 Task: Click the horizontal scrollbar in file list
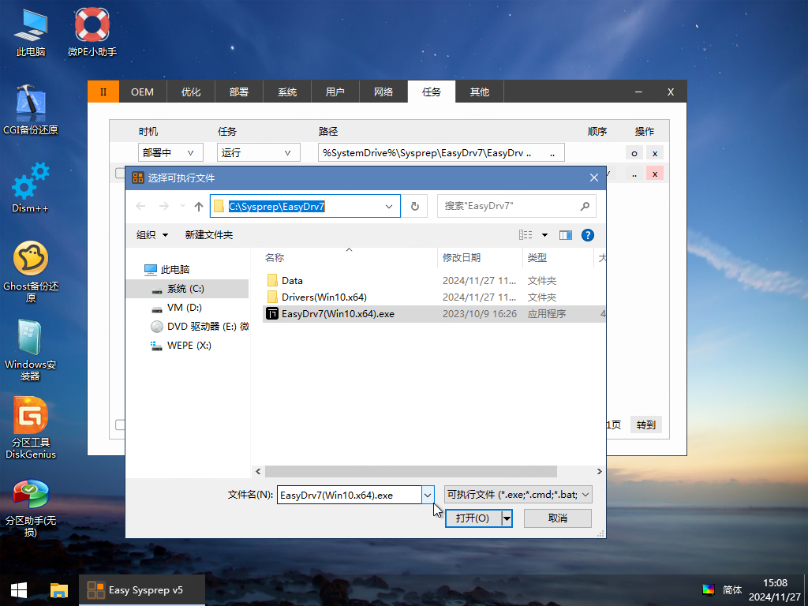pyautogui.click(x=410, y=472)
